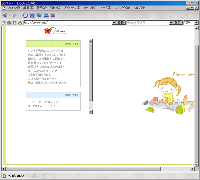The height and width of the screenshot is (180, 200).
Task: Open the ブックマーク(B) menu
Action: pyautogui.click(x=72, y=8)
